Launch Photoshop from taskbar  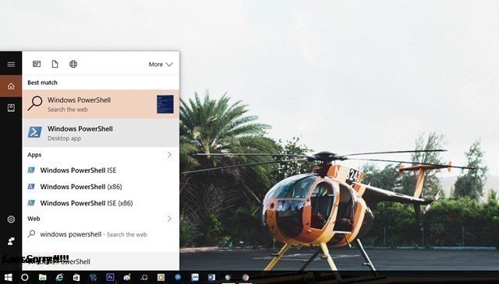(x=110, y=277)
